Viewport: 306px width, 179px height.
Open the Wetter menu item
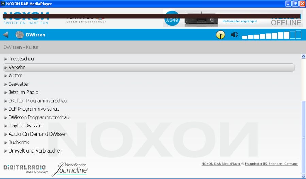click(x=15, y=76)
